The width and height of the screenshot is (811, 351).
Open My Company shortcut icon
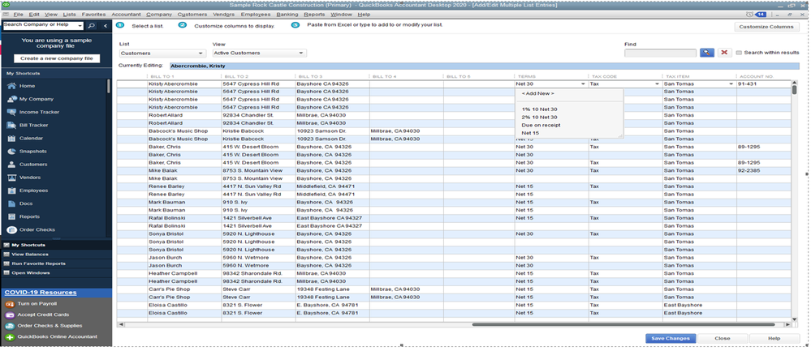pos(11,99)
